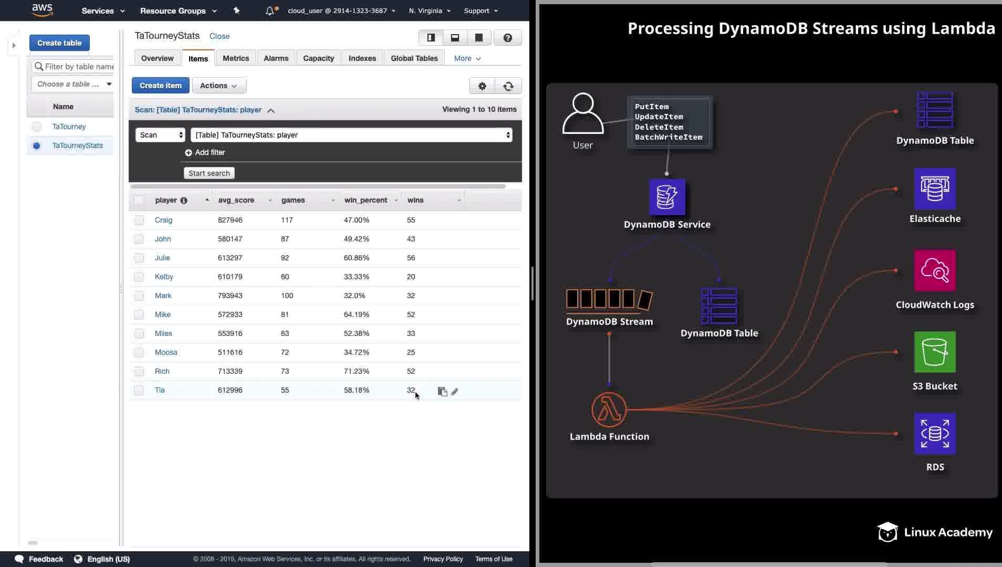Screen dimensions: 1002x567
Task: Click the Create item button
Action: click(x=160, y=86)
